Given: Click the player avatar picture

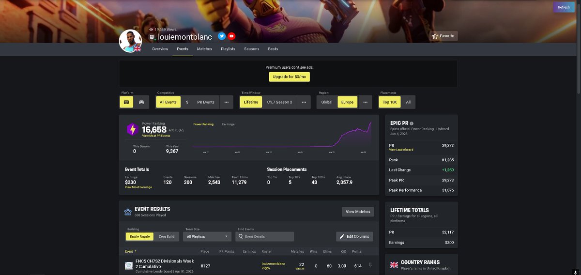Looking at the screenshot, I should point(130,41).
